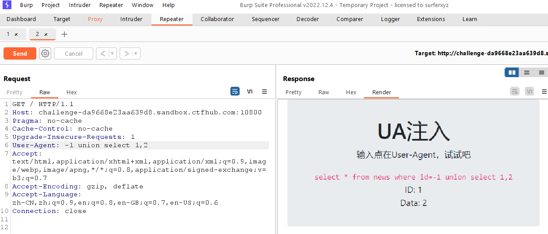This screenshot has width=548, height=234.
Task: Select top-bottom split layout icon
Action: pyautogui.click(x=527, y=72)
